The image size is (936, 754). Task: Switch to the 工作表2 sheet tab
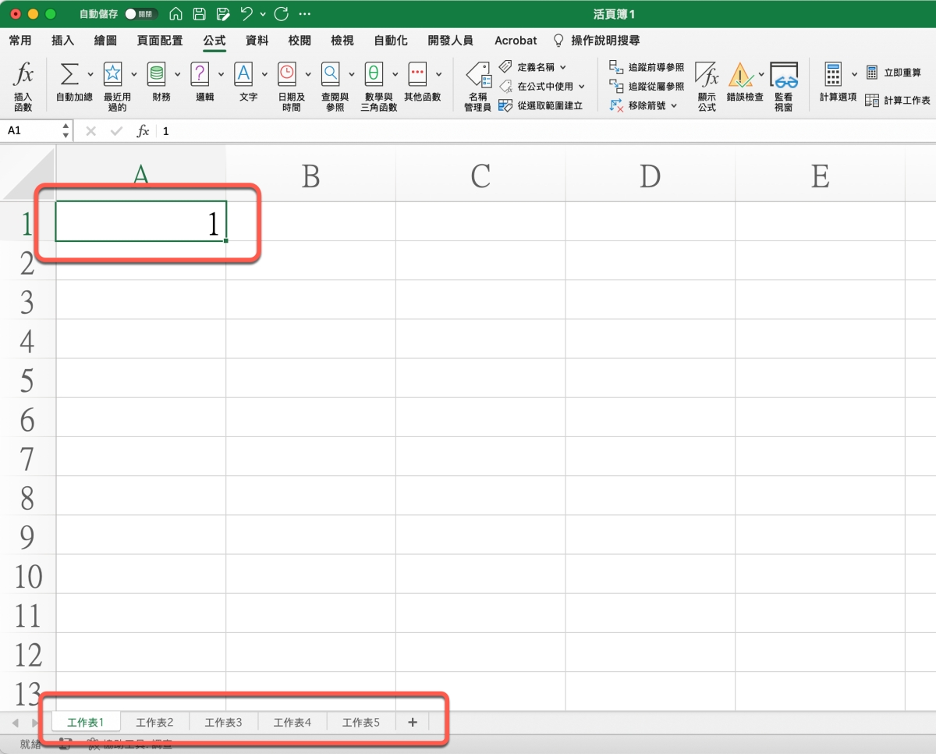154,723
